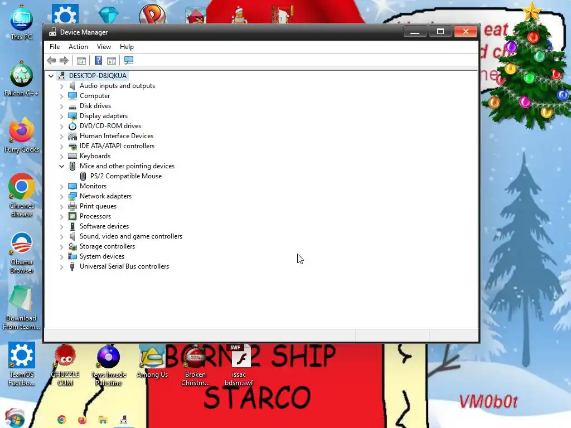Viewport: 571px width, 428px height.
Task: Select the DESKTOP-D8JQKUA root computer icon
Action: [61, 76]
